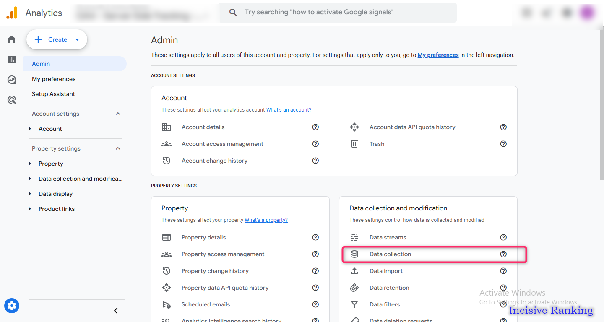
Task: Open the Create dropdown arrow
Action: [x=77, y=40]
